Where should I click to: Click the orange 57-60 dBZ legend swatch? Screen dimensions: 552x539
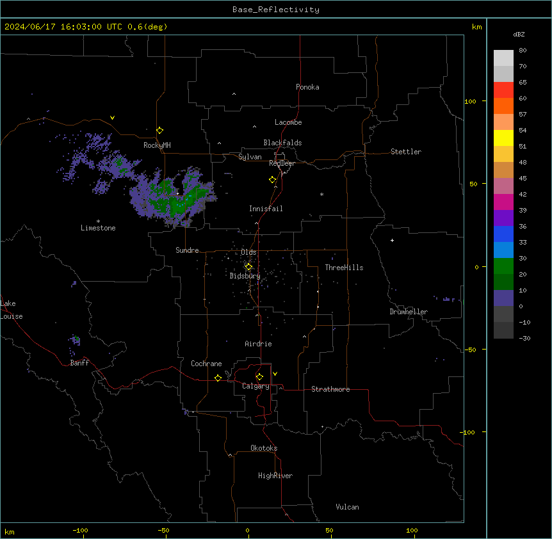click(x=503, y=106)
